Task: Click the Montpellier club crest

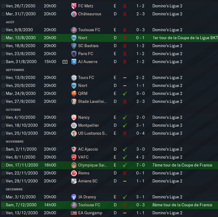Action: [74, 125]
